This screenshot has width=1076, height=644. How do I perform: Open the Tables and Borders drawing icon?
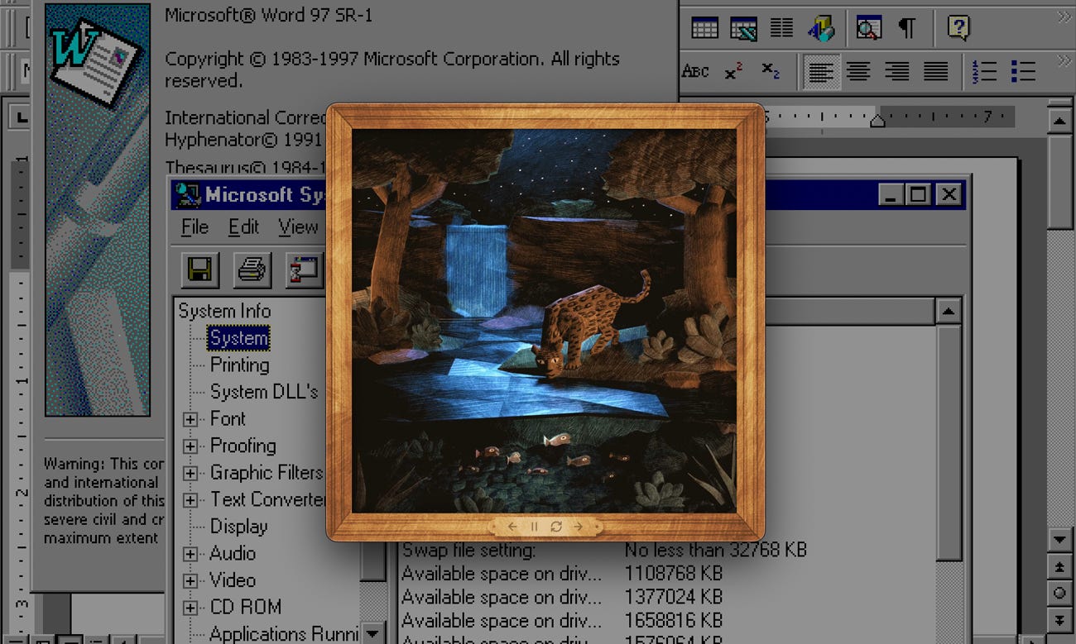[743, 29]
